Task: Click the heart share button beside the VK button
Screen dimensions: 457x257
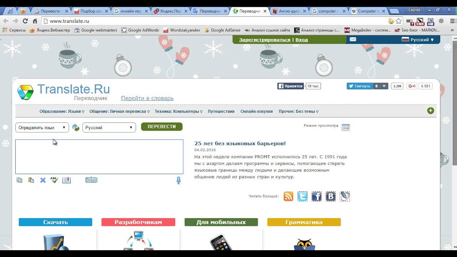Action: coord(384,86)
